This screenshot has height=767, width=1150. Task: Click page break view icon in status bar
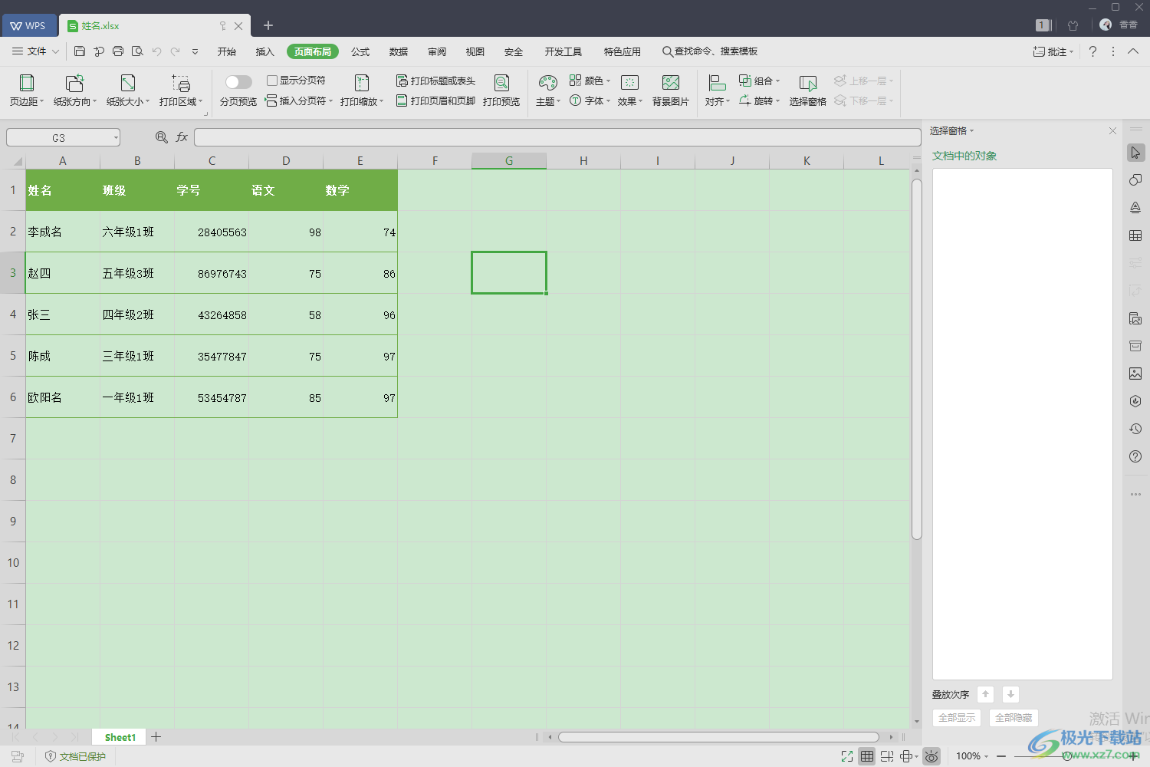tap(887, 756)
